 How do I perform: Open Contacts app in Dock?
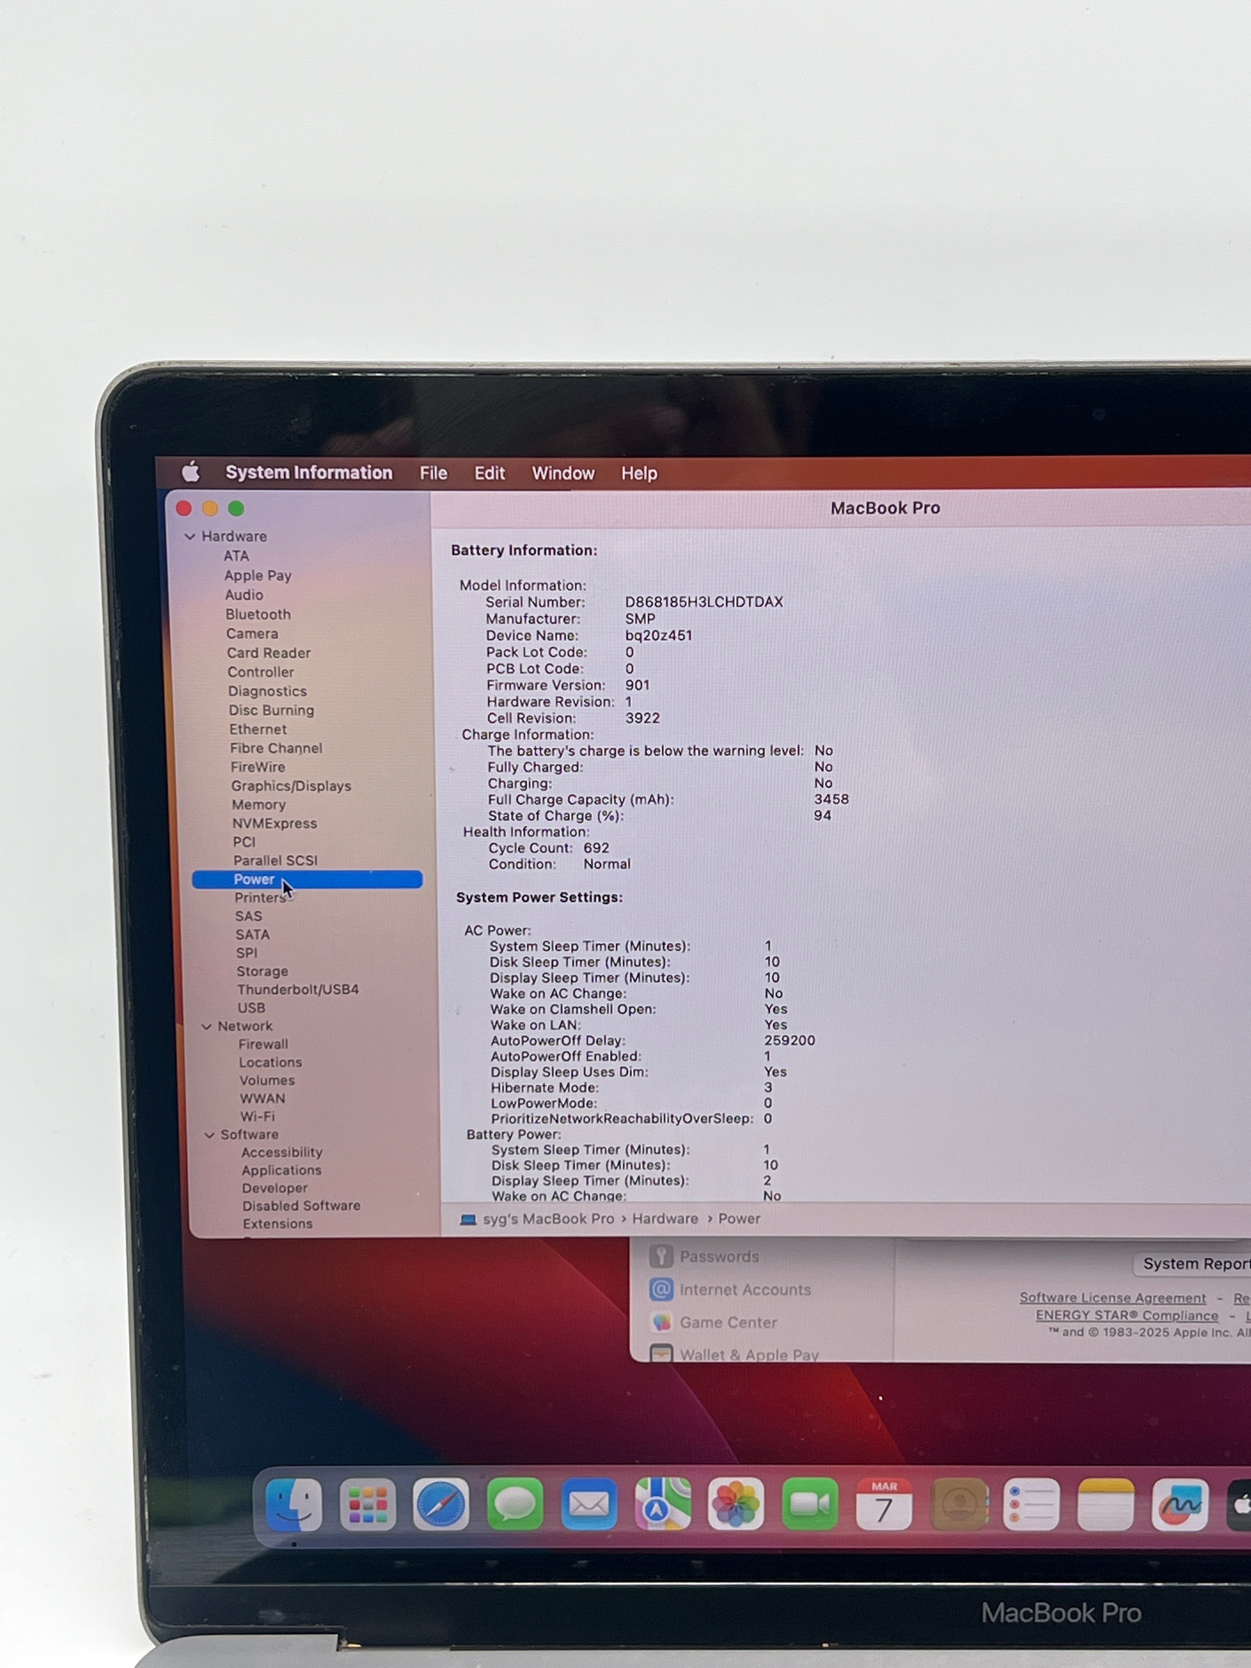(x=959, y=1504)
